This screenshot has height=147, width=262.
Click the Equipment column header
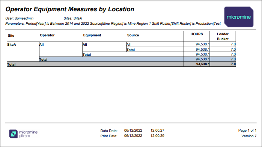92,35
